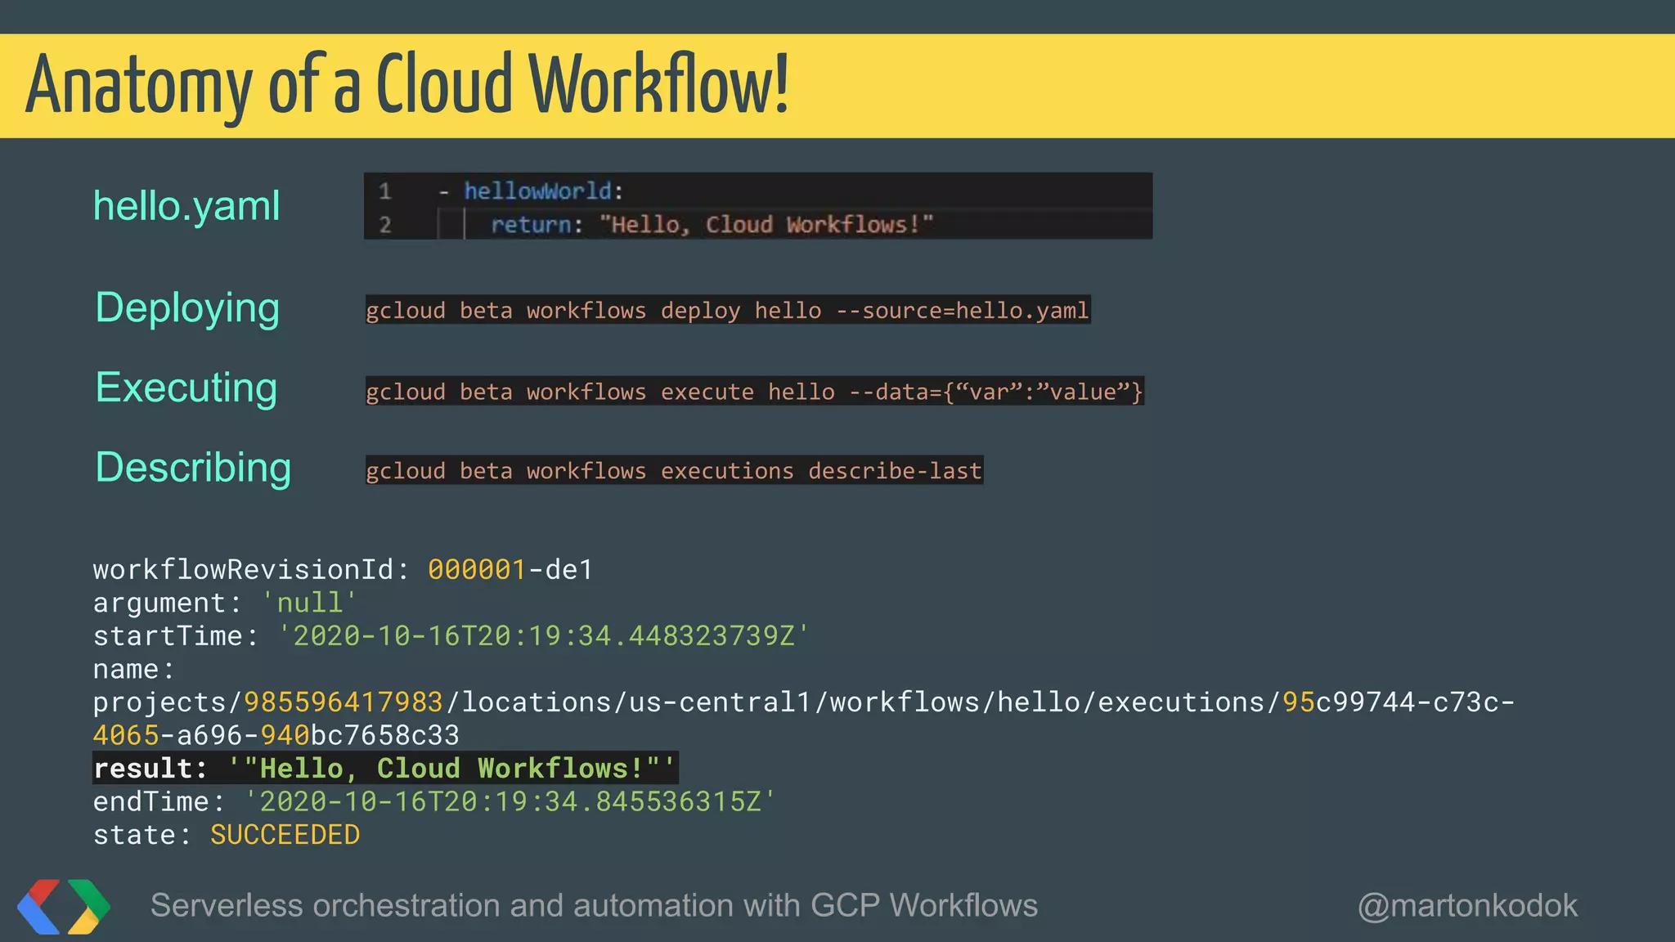
Task: Click the argument 'null' value
Action: coord(309,603)
